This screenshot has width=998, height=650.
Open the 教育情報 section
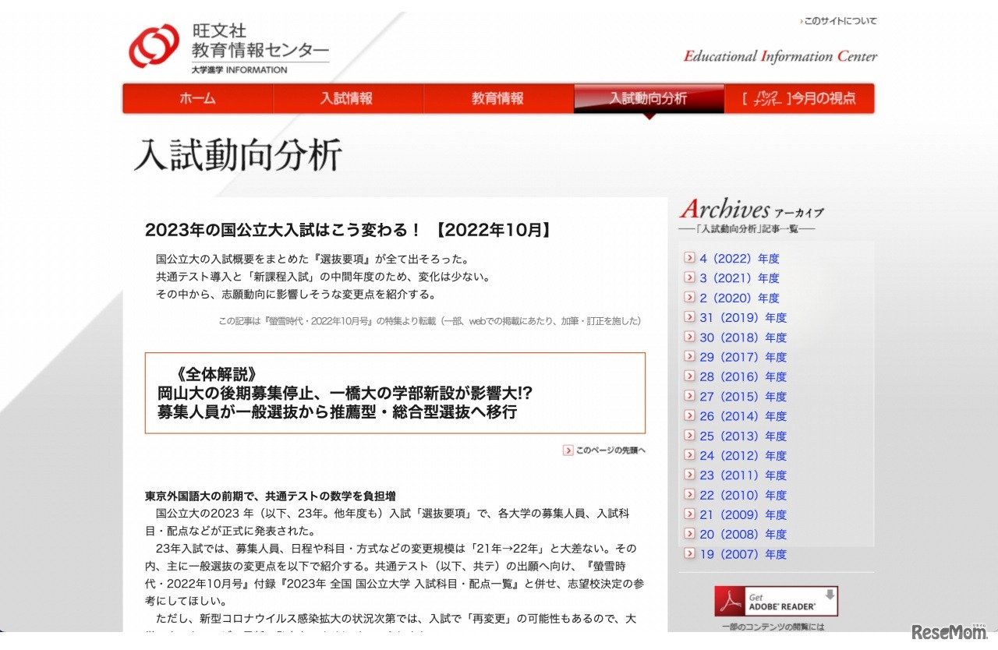pyautogui.click(x=497, y=98)
